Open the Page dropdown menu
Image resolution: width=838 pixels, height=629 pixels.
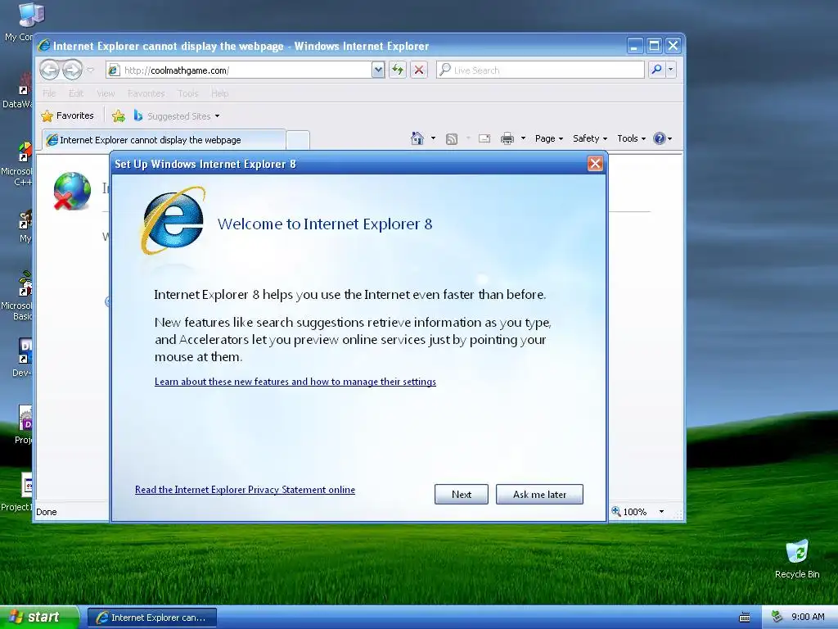[549, 138]
